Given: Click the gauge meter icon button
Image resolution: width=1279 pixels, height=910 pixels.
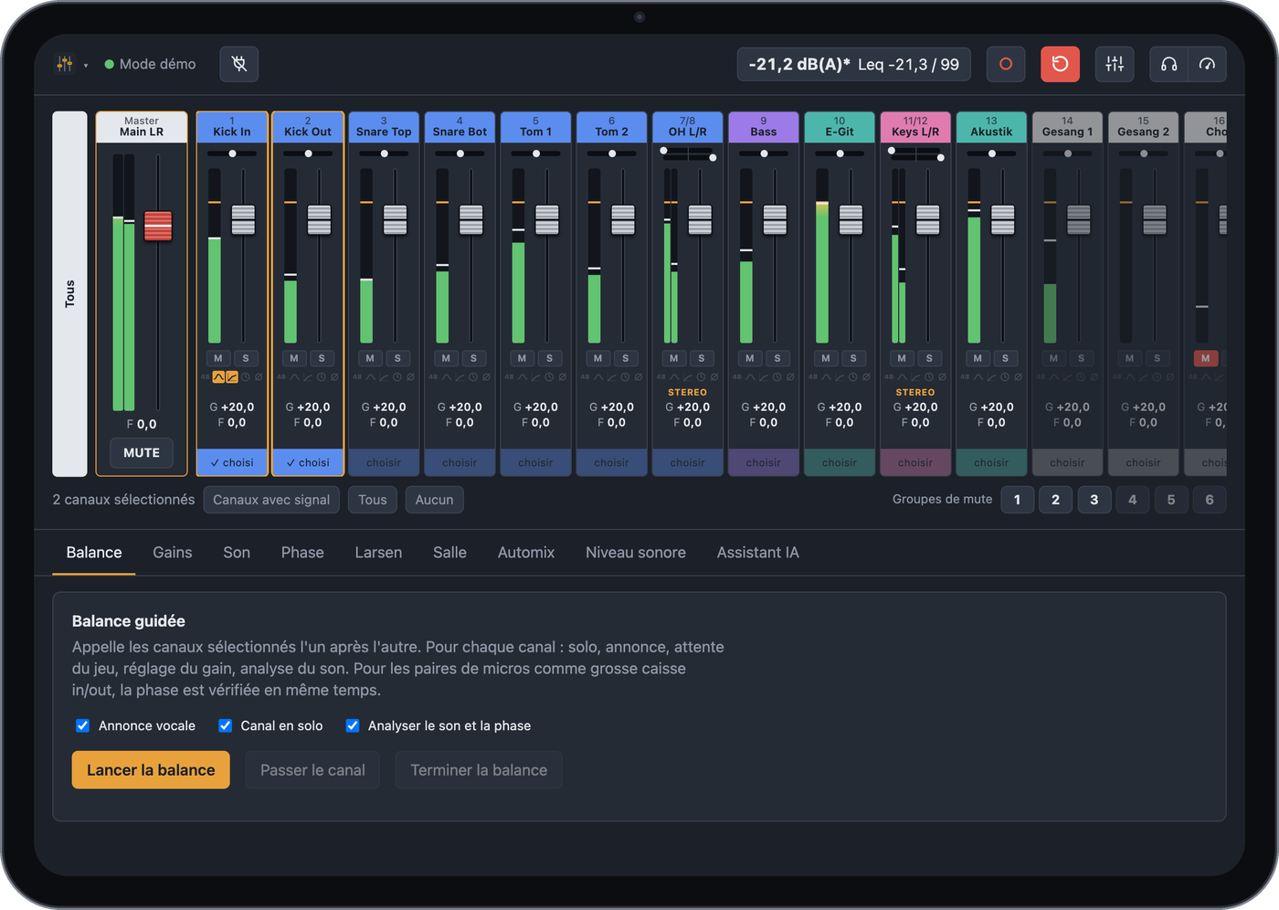Looking at the screenshot, I should point(1207,64).
